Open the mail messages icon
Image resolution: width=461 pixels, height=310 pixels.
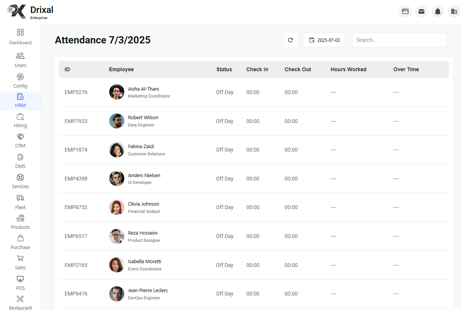(x=421, y=11)
